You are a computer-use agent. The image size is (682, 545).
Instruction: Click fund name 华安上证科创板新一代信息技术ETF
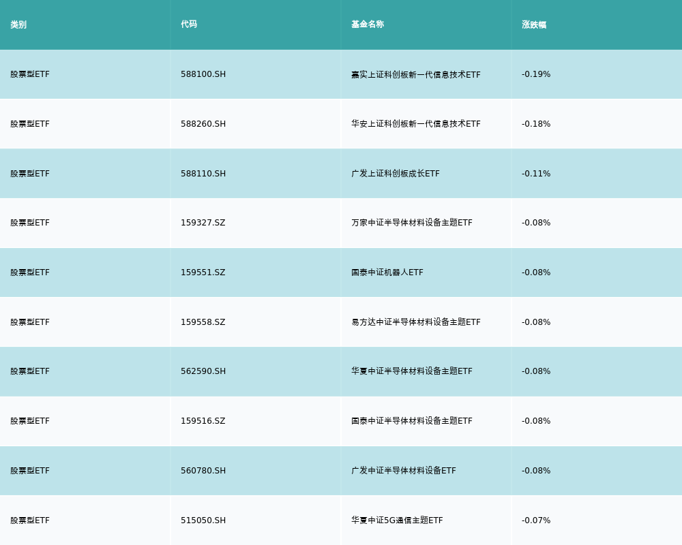(416, 124)
